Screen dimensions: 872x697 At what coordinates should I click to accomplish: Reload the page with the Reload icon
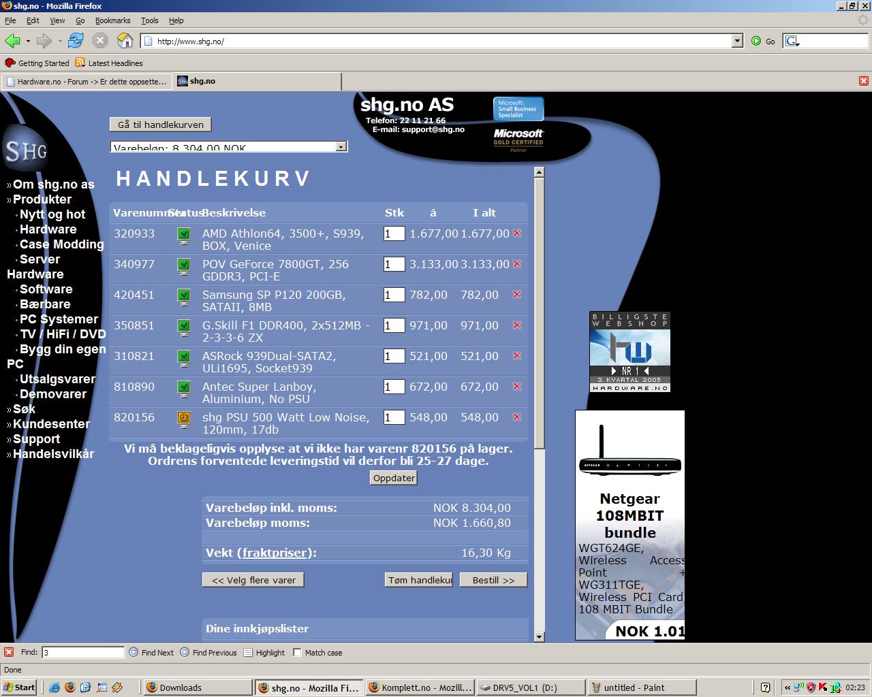coord(76,41)
